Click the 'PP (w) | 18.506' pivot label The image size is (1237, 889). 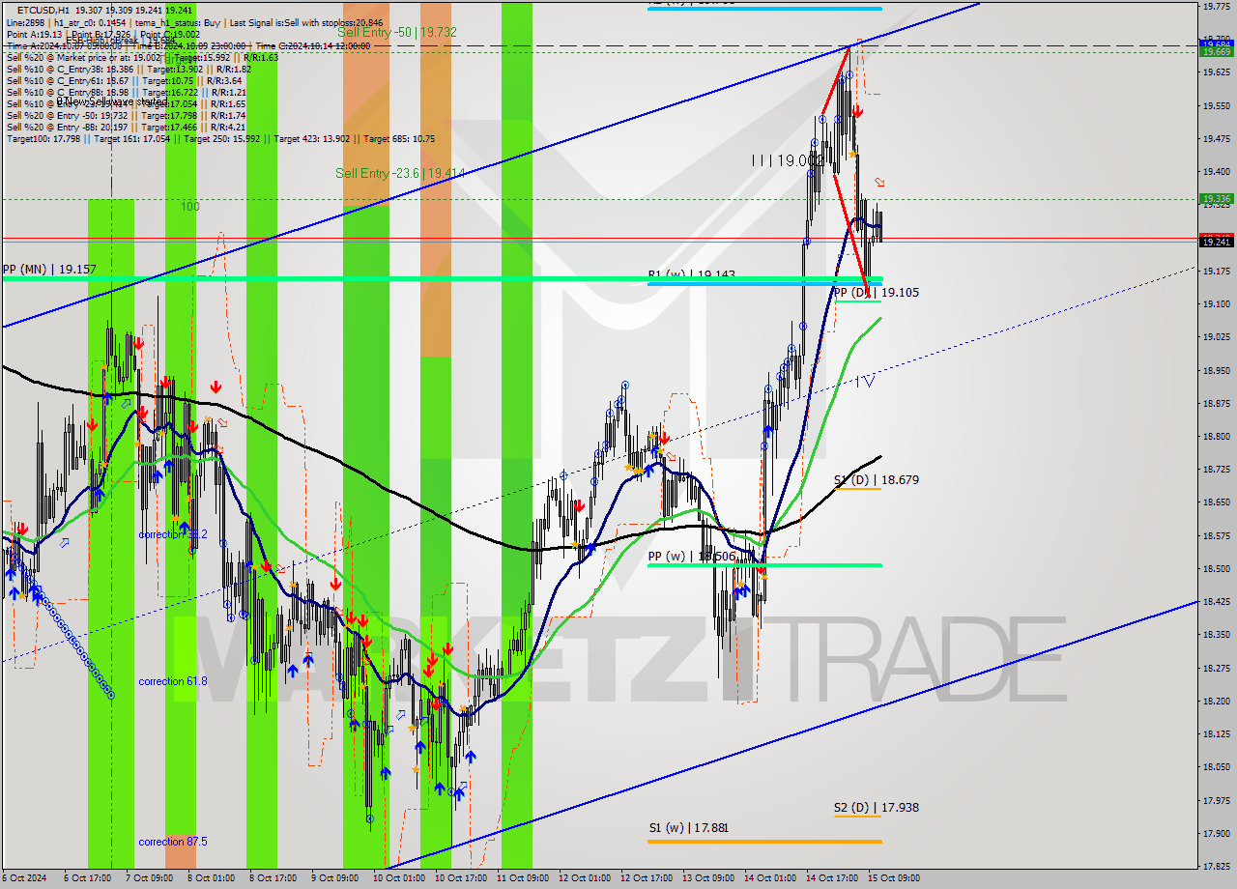(x=693, y=557)
